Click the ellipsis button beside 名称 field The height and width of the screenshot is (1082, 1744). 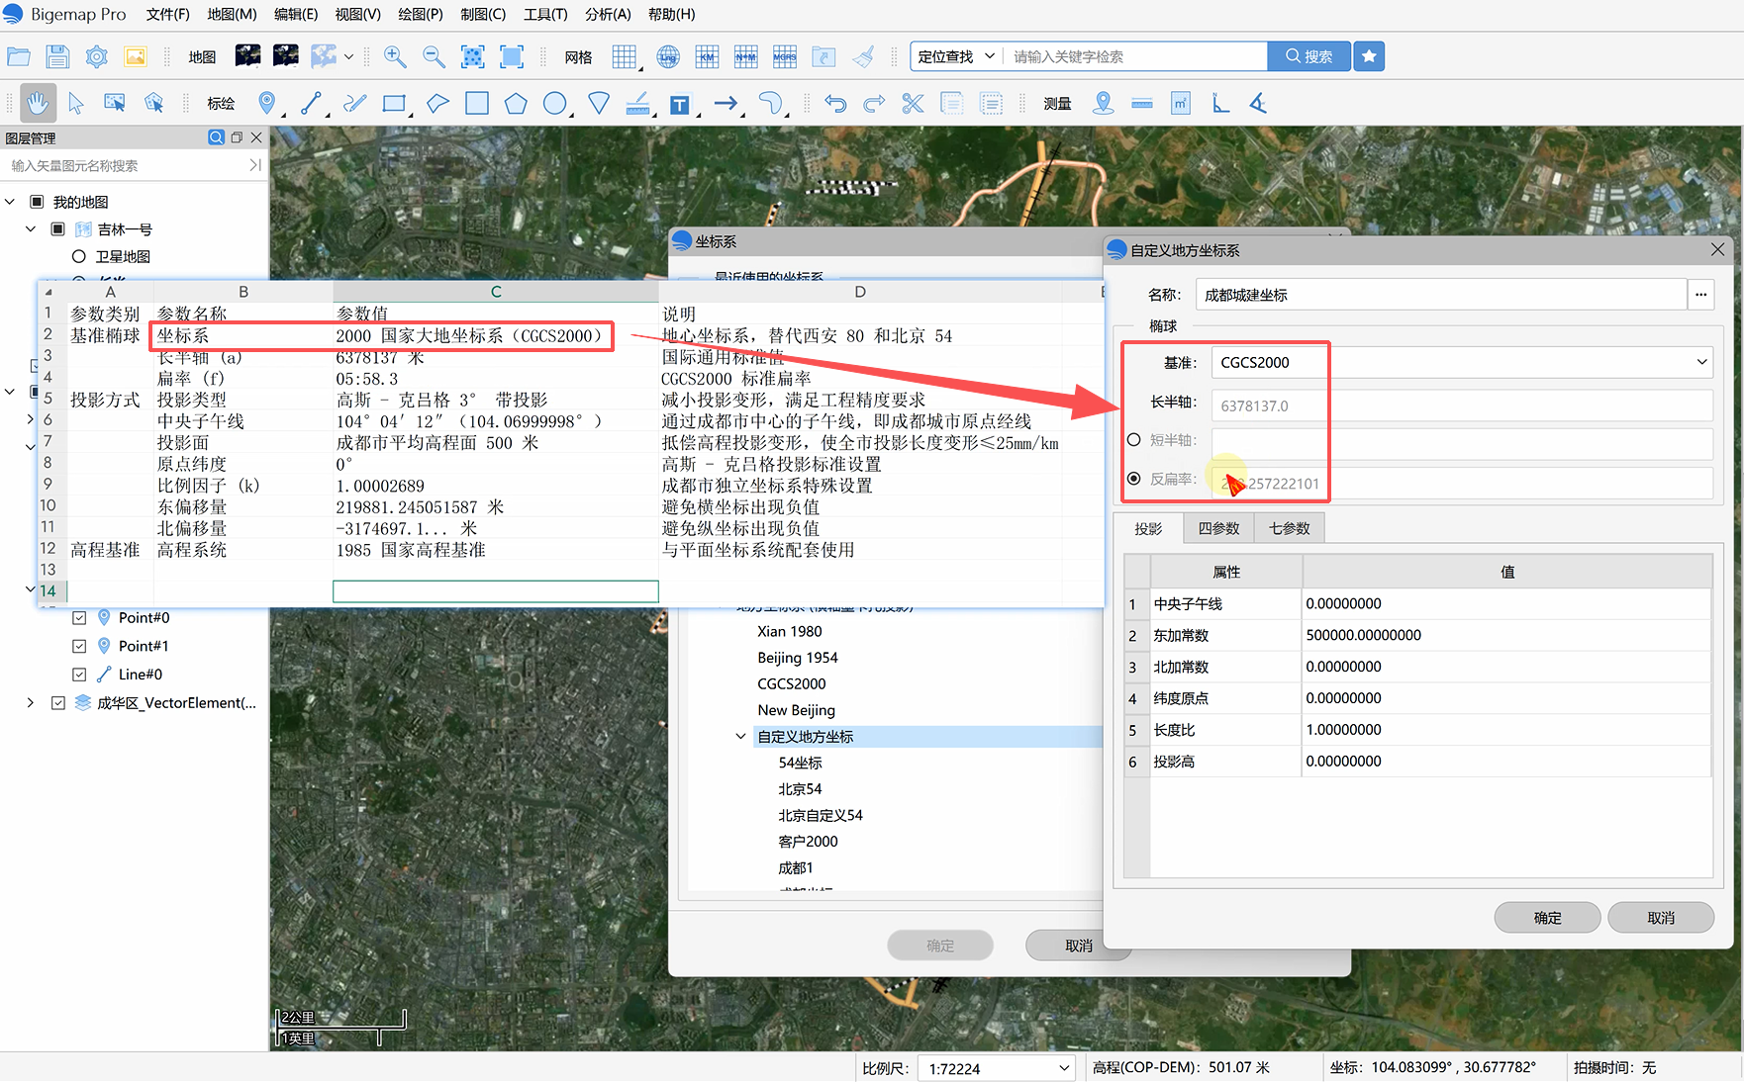[1701, 295]
